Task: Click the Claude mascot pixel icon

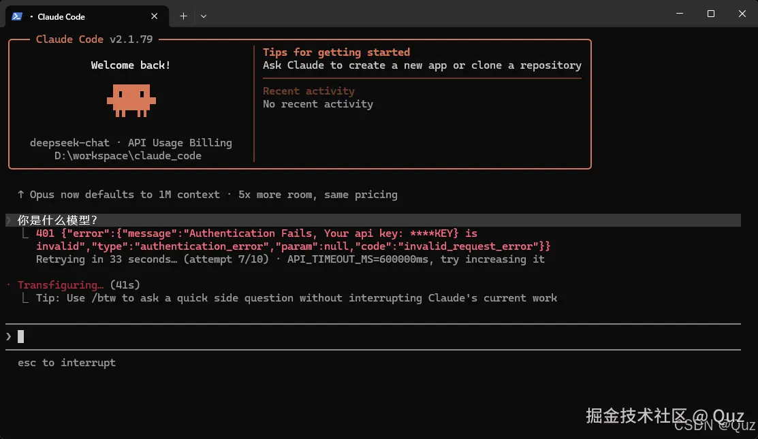Action: coord(131,101)
